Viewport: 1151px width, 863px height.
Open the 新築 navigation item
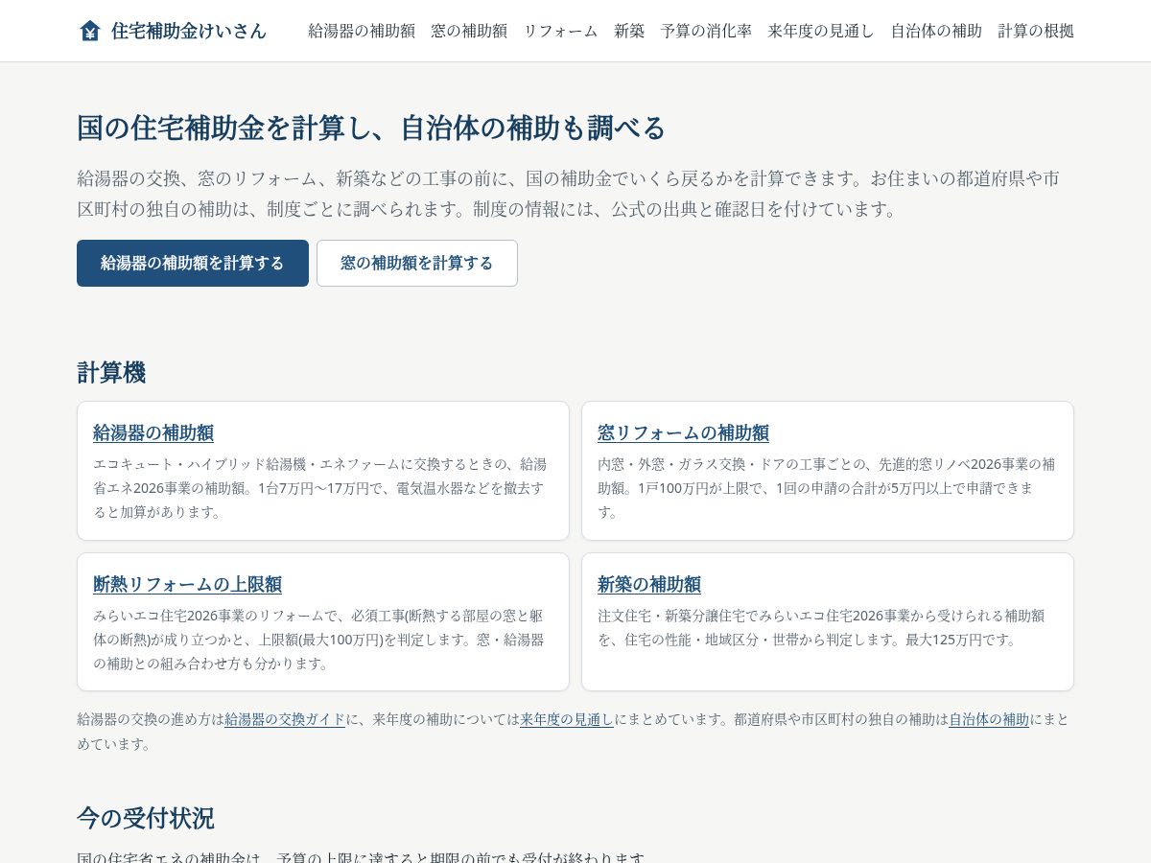(629, 31)
